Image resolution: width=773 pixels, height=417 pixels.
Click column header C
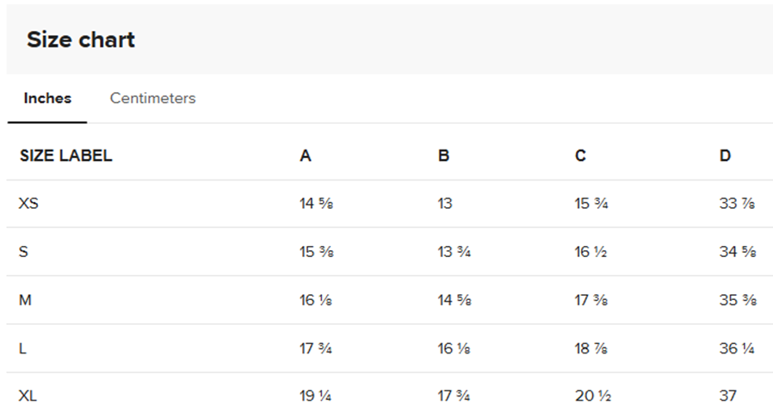(580, 156)
